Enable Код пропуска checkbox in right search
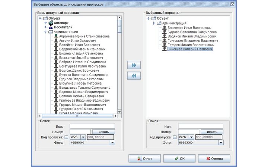Viewport: 268px width, 167px height. point(175,137)
